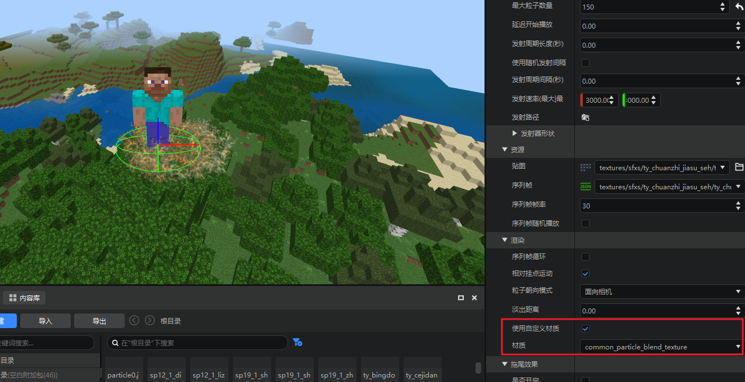Uncheck 使用自定义材质 checkbox
745x382 pixels.
[x=586, y=328]
